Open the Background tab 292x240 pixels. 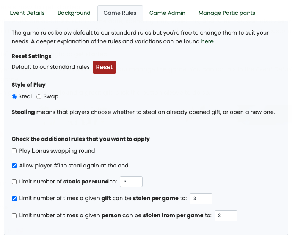(74, 13)
